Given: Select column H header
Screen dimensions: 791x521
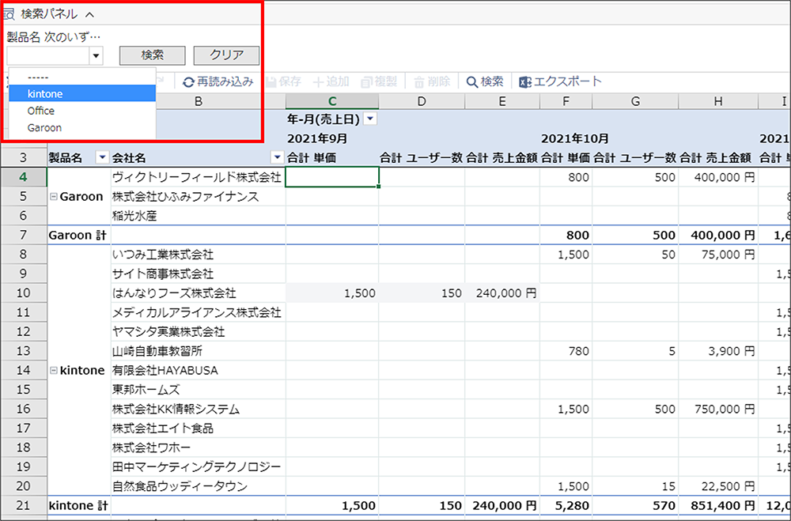Looking at the screenshot, I should click(x=718, y=101).
